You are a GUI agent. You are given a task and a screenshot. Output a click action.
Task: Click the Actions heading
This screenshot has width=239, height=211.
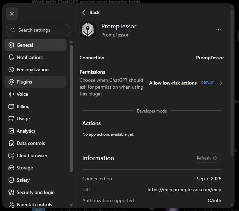[x=92, y=123]
